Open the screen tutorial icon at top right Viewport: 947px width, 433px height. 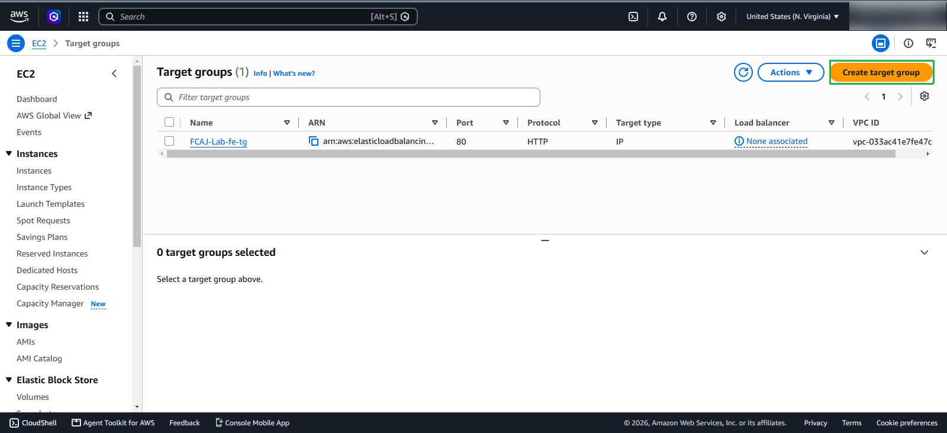click(931, 43)
